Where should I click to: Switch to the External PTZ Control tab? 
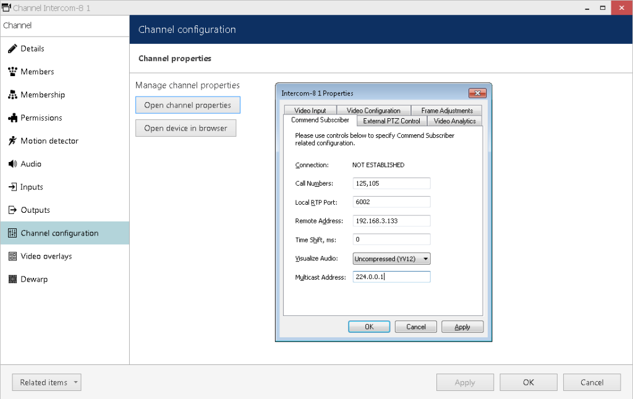coord(391,121)
